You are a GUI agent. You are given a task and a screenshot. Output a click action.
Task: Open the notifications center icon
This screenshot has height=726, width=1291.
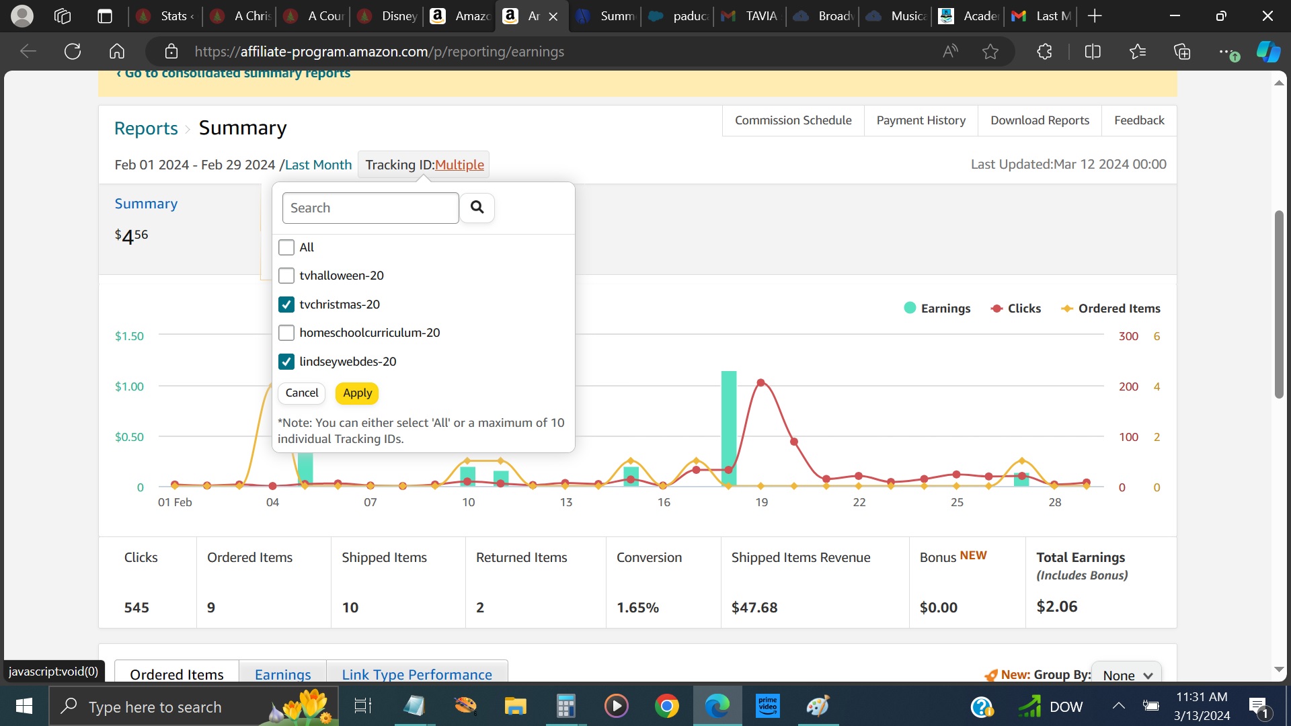coord(1258,707)
